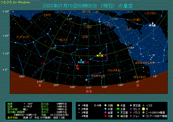Click the yellow Neptune marker on the chart
Screen dimensions: 173x122
[100, 53]
